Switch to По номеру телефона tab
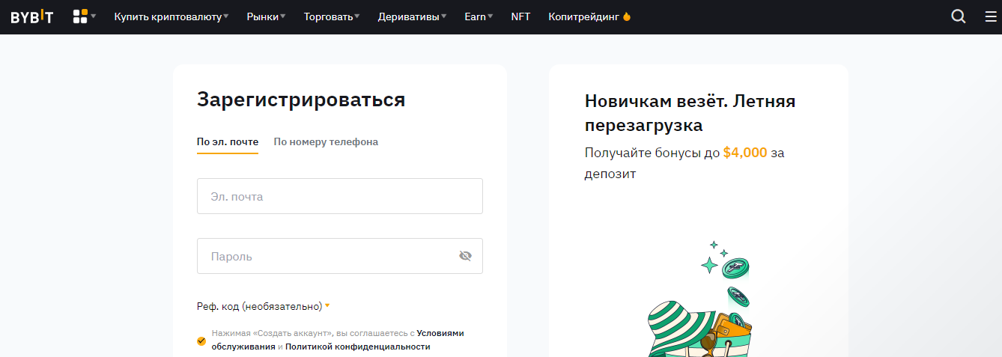This screenshot has width=1002, height=357. tap(326, 141)
